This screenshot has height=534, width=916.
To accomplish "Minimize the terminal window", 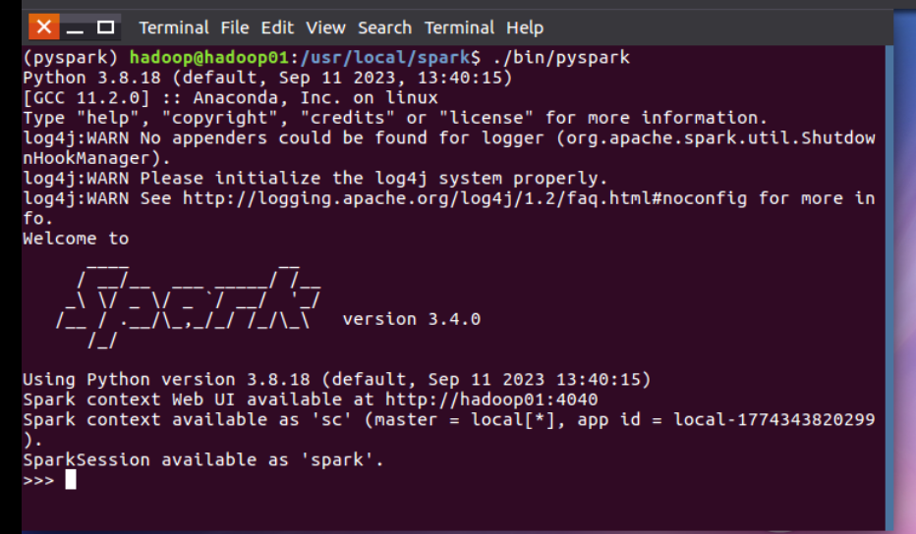I will click(75, 27).
